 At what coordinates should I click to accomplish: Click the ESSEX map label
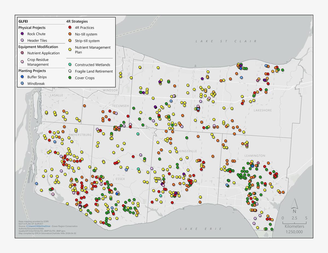tap(120, 179)
